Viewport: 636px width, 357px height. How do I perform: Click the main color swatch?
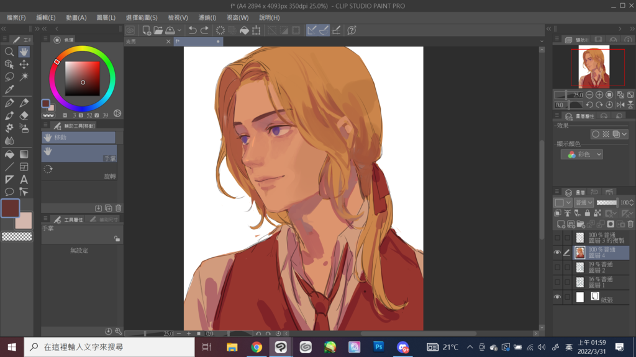click(10, 208)
